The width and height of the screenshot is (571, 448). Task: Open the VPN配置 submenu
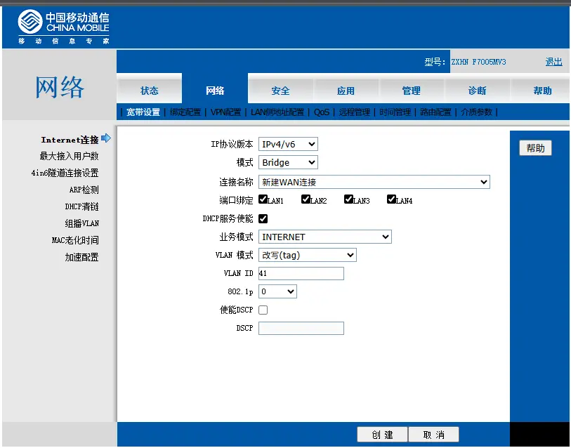point(225,112)
